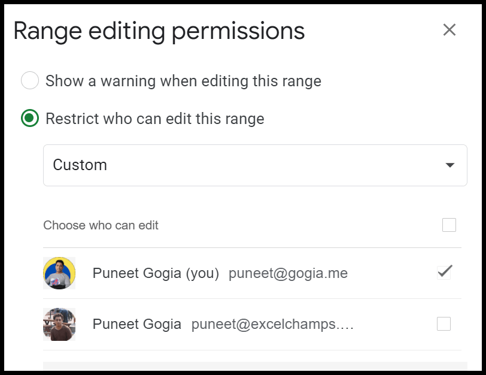Viewport: 486px width, 375px height.
Task: Click the 'Show a warning when editing this range' label
Action: [183, 81]
